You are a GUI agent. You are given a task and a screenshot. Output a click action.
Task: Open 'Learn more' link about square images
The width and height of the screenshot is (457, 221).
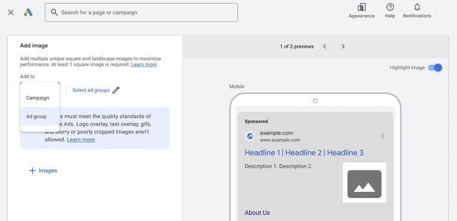[x=143, y=64]
